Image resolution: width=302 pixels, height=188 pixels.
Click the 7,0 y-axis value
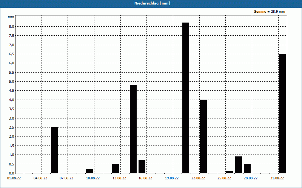point(12,45)
